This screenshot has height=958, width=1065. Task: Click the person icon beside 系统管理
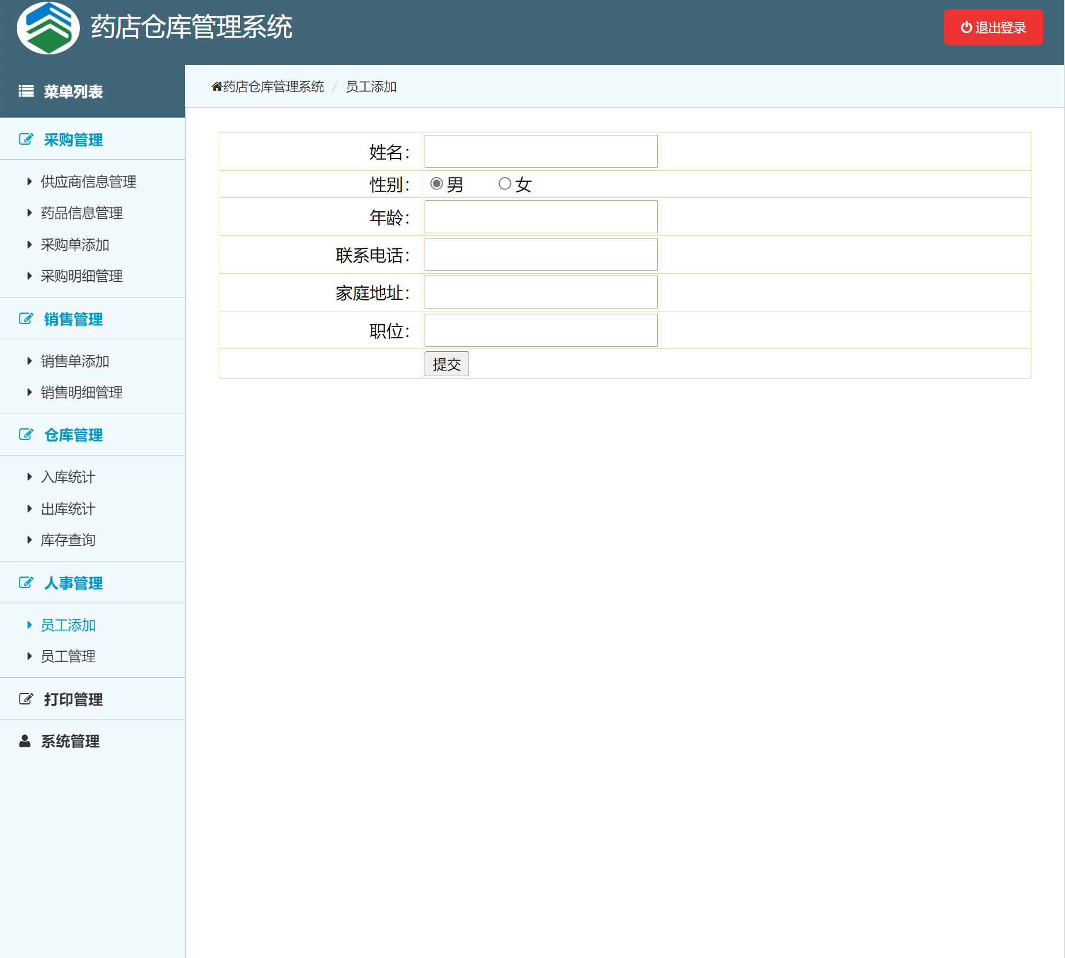(x=24, y=742)
